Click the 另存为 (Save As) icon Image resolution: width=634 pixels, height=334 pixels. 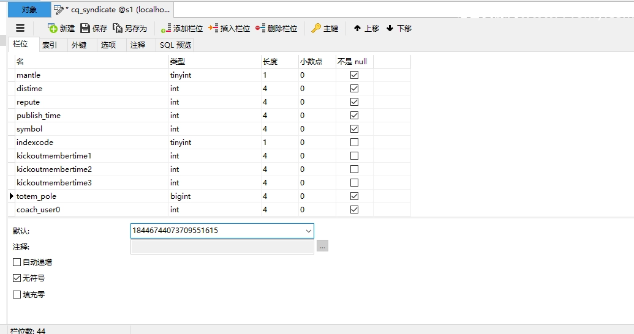(x=118, y=28)
